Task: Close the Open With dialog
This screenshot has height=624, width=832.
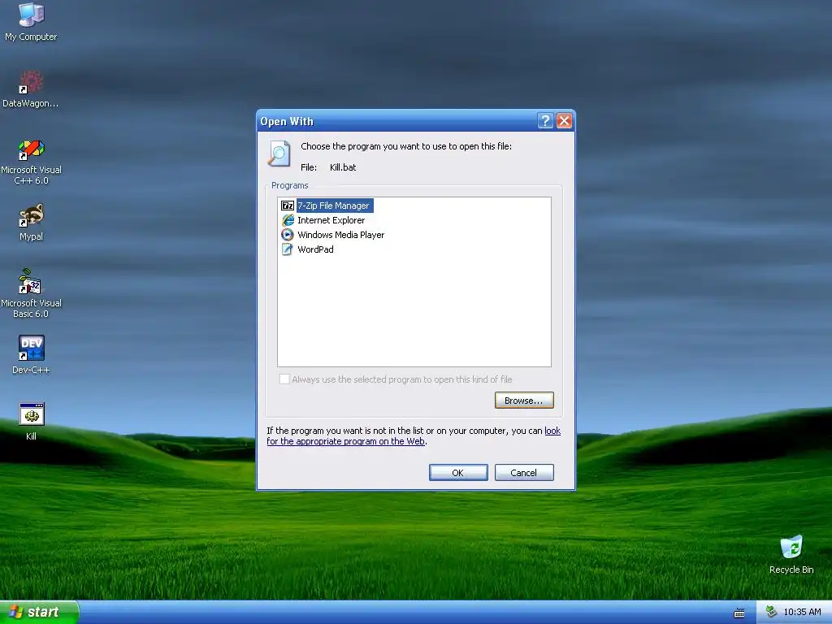Action: click(564, 121)
